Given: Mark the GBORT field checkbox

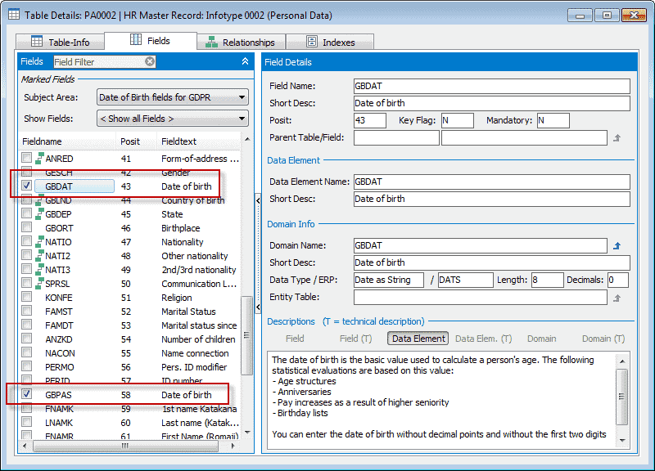Looking at the screenshot, I should [27, 227].
